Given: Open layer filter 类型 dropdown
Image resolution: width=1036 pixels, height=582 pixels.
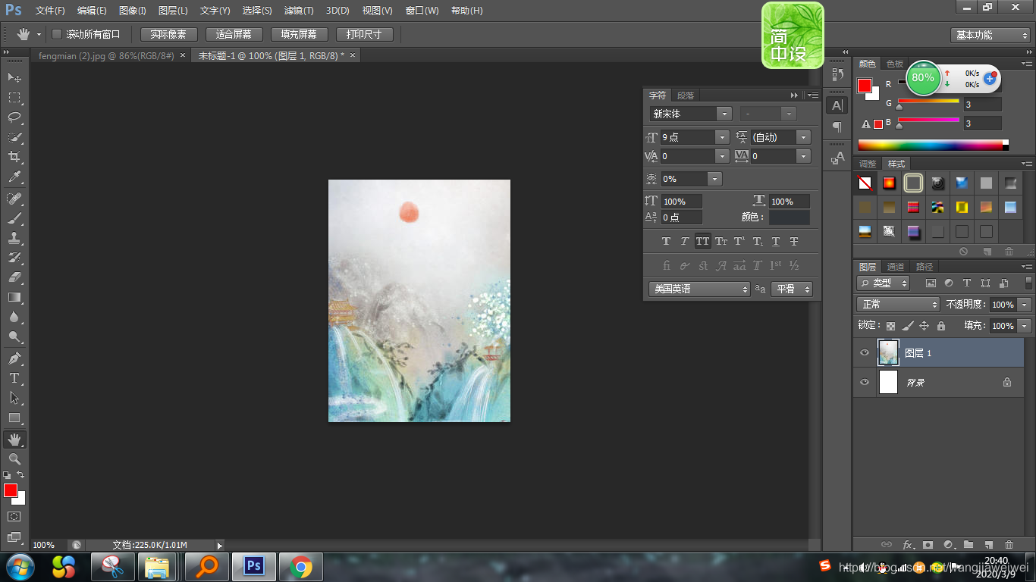Looking at the screenshot, I should pyautogui.click(x=884, y=283).
